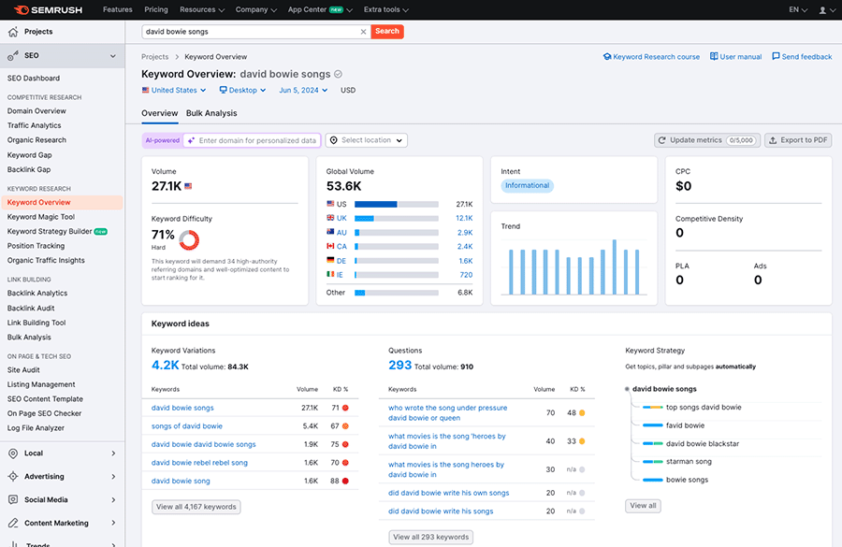Click the Desktop monitor icon in device filter
This screenshot has height=547, width=842.
223,90
